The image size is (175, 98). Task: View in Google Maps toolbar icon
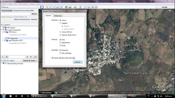point(96,7)
